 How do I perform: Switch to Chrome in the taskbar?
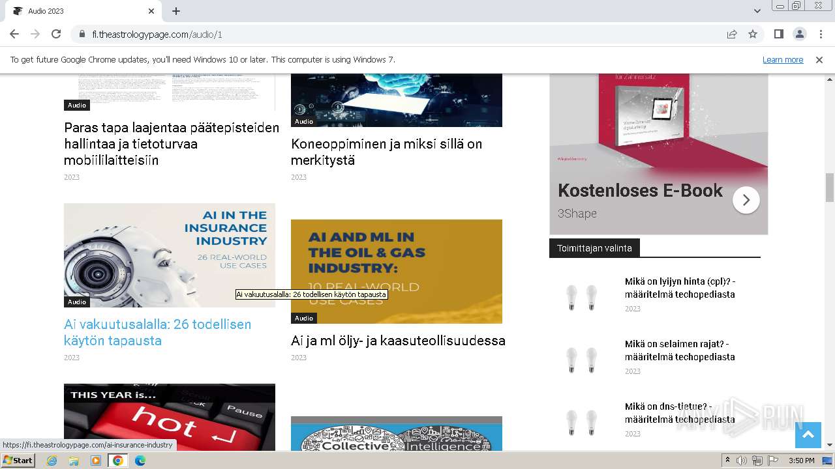pyautogui.click(x=118, y=461)
